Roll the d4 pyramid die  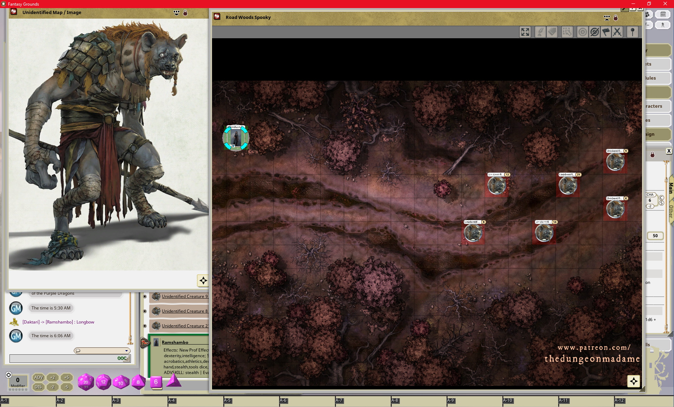coord(173,381)
